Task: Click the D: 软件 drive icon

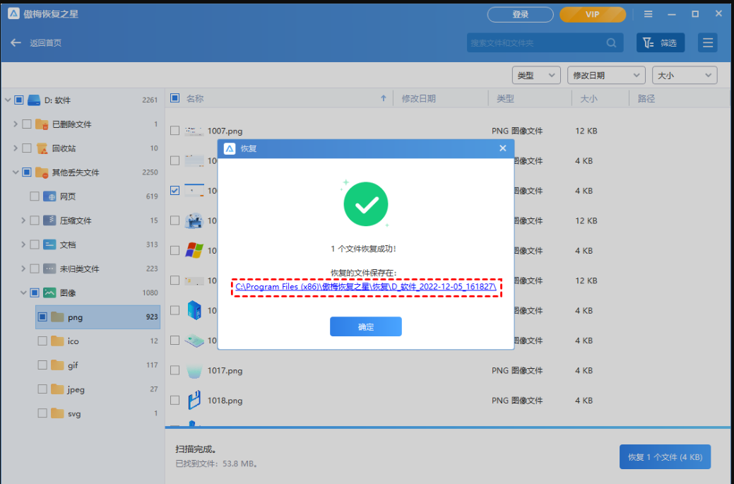Action: pos(34,100)
